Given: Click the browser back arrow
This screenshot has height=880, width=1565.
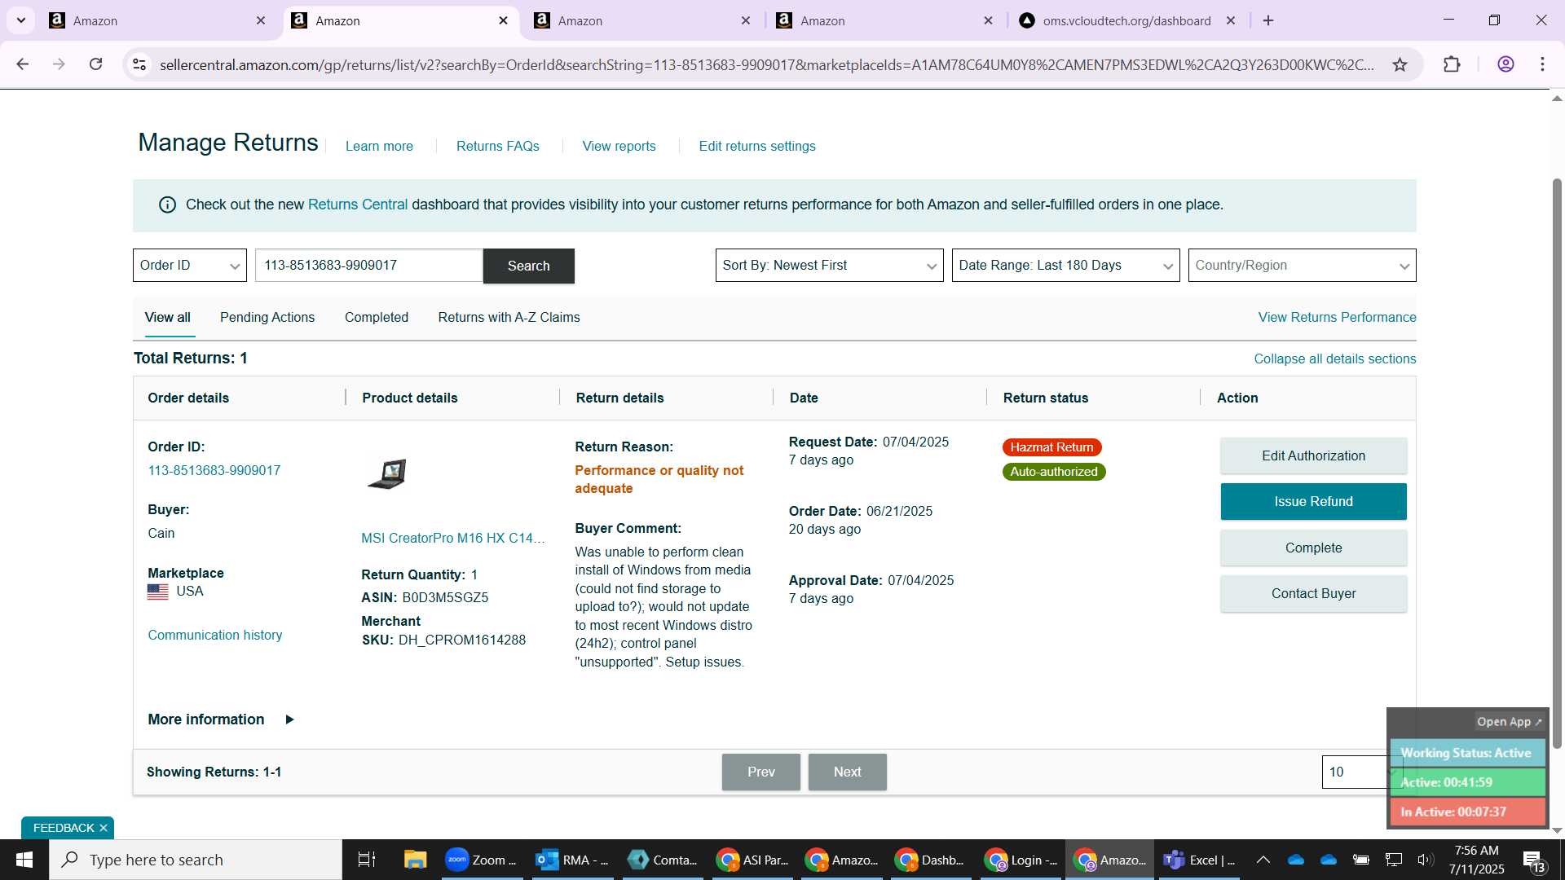Looking at the screenshot, I should [x=23, y=64].
